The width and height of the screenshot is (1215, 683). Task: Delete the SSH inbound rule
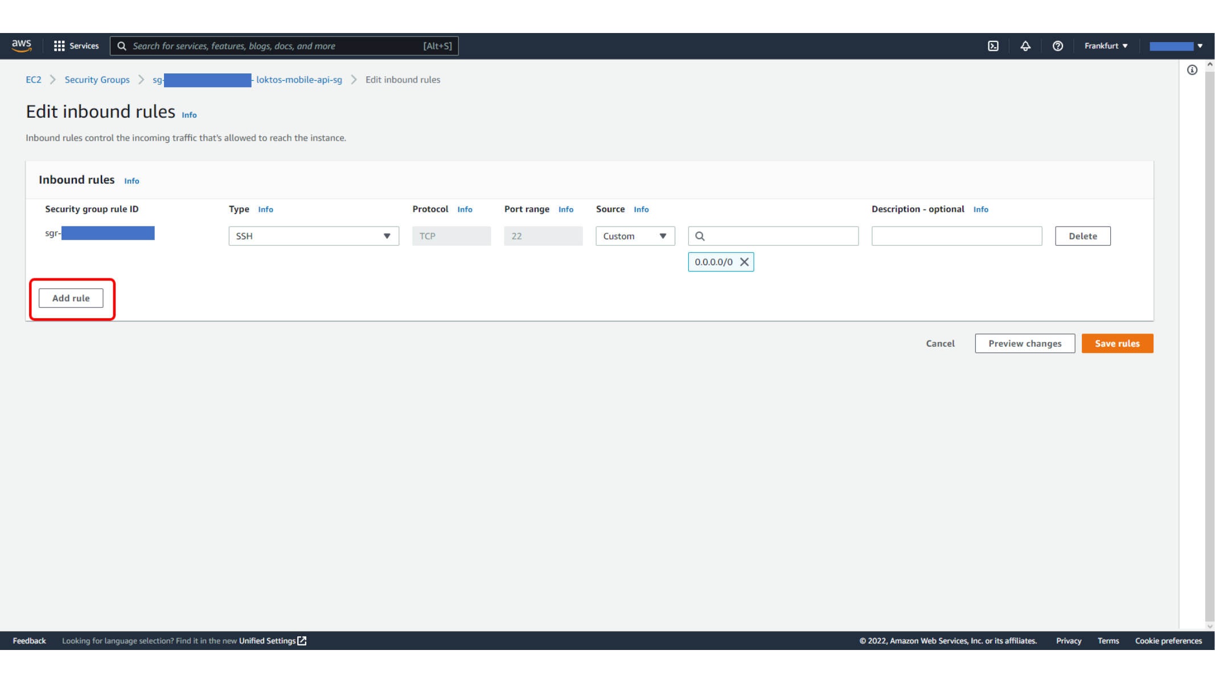(x=1082, y=236)
